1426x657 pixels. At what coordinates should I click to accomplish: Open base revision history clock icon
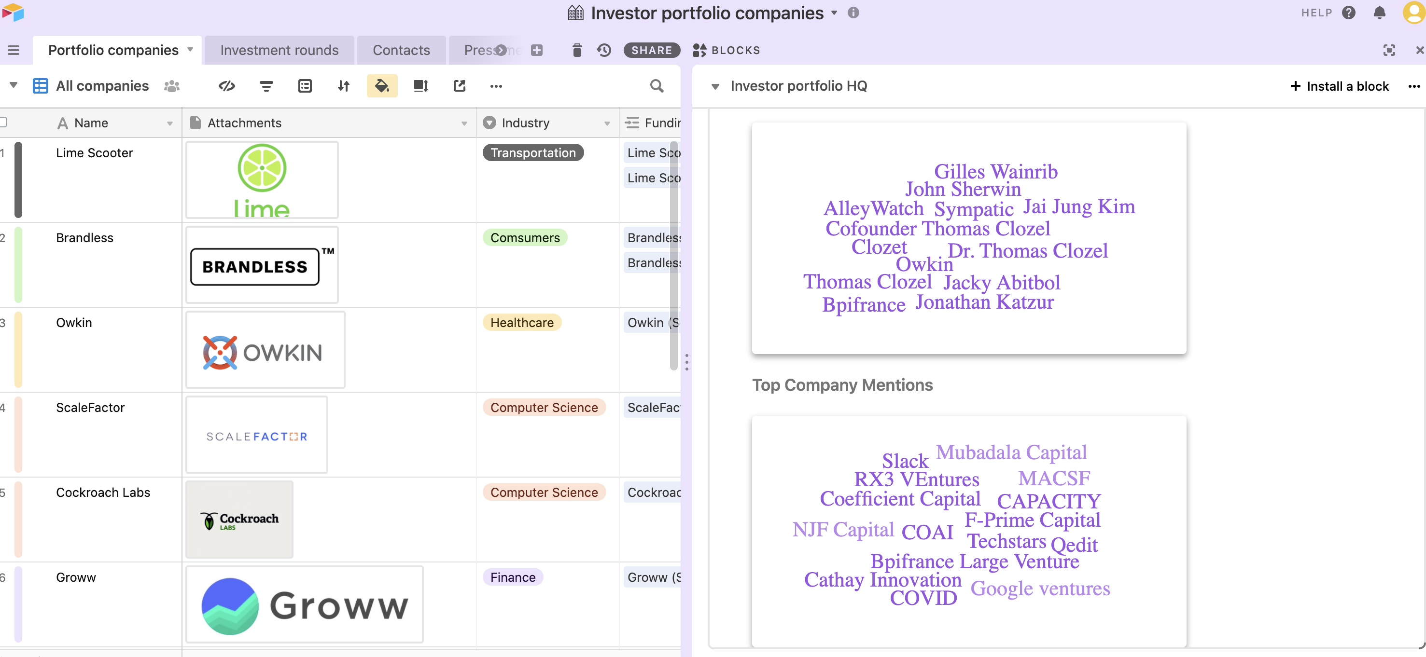coord(604,50)
